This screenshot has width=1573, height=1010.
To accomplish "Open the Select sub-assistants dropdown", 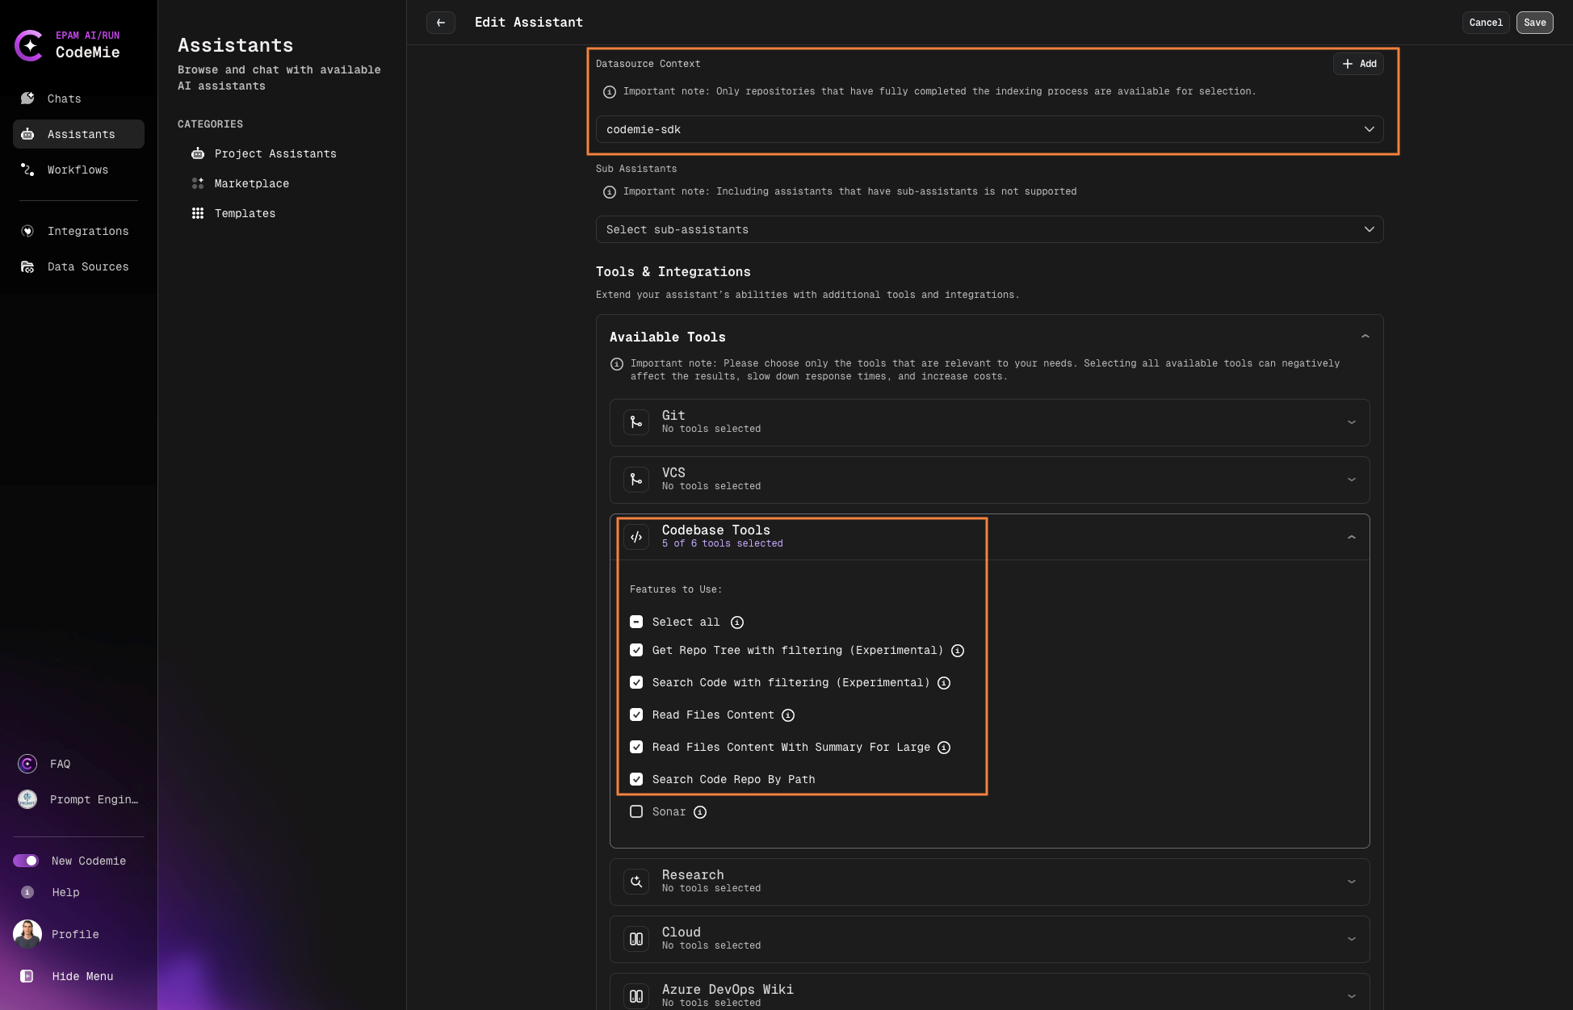I will [988, 229].
